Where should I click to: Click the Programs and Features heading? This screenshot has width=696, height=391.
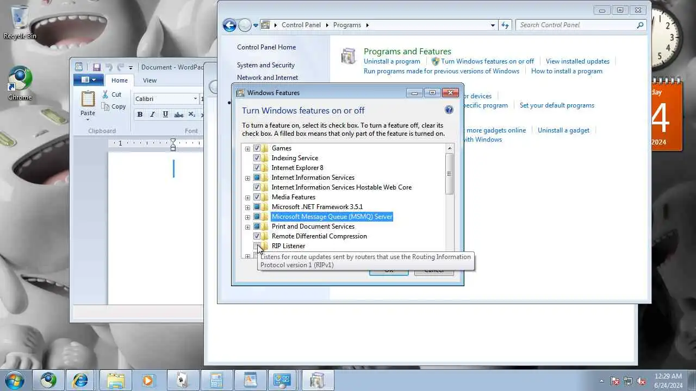pos(407,52)
